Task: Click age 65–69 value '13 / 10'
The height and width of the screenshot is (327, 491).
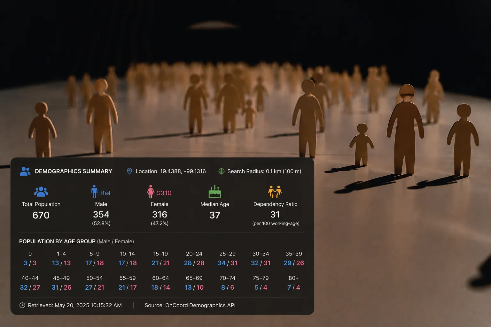Action: coord(194,287)
